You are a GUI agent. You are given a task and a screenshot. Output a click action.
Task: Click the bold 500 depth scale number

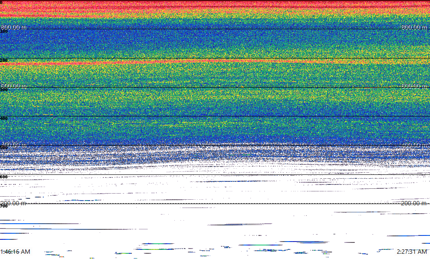point(4,148)
